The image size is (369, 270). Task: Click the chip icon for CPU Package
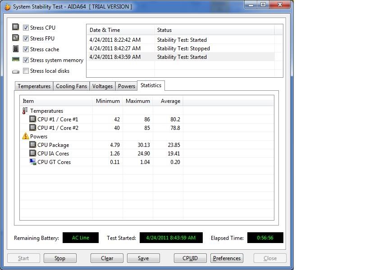[33, 145]
